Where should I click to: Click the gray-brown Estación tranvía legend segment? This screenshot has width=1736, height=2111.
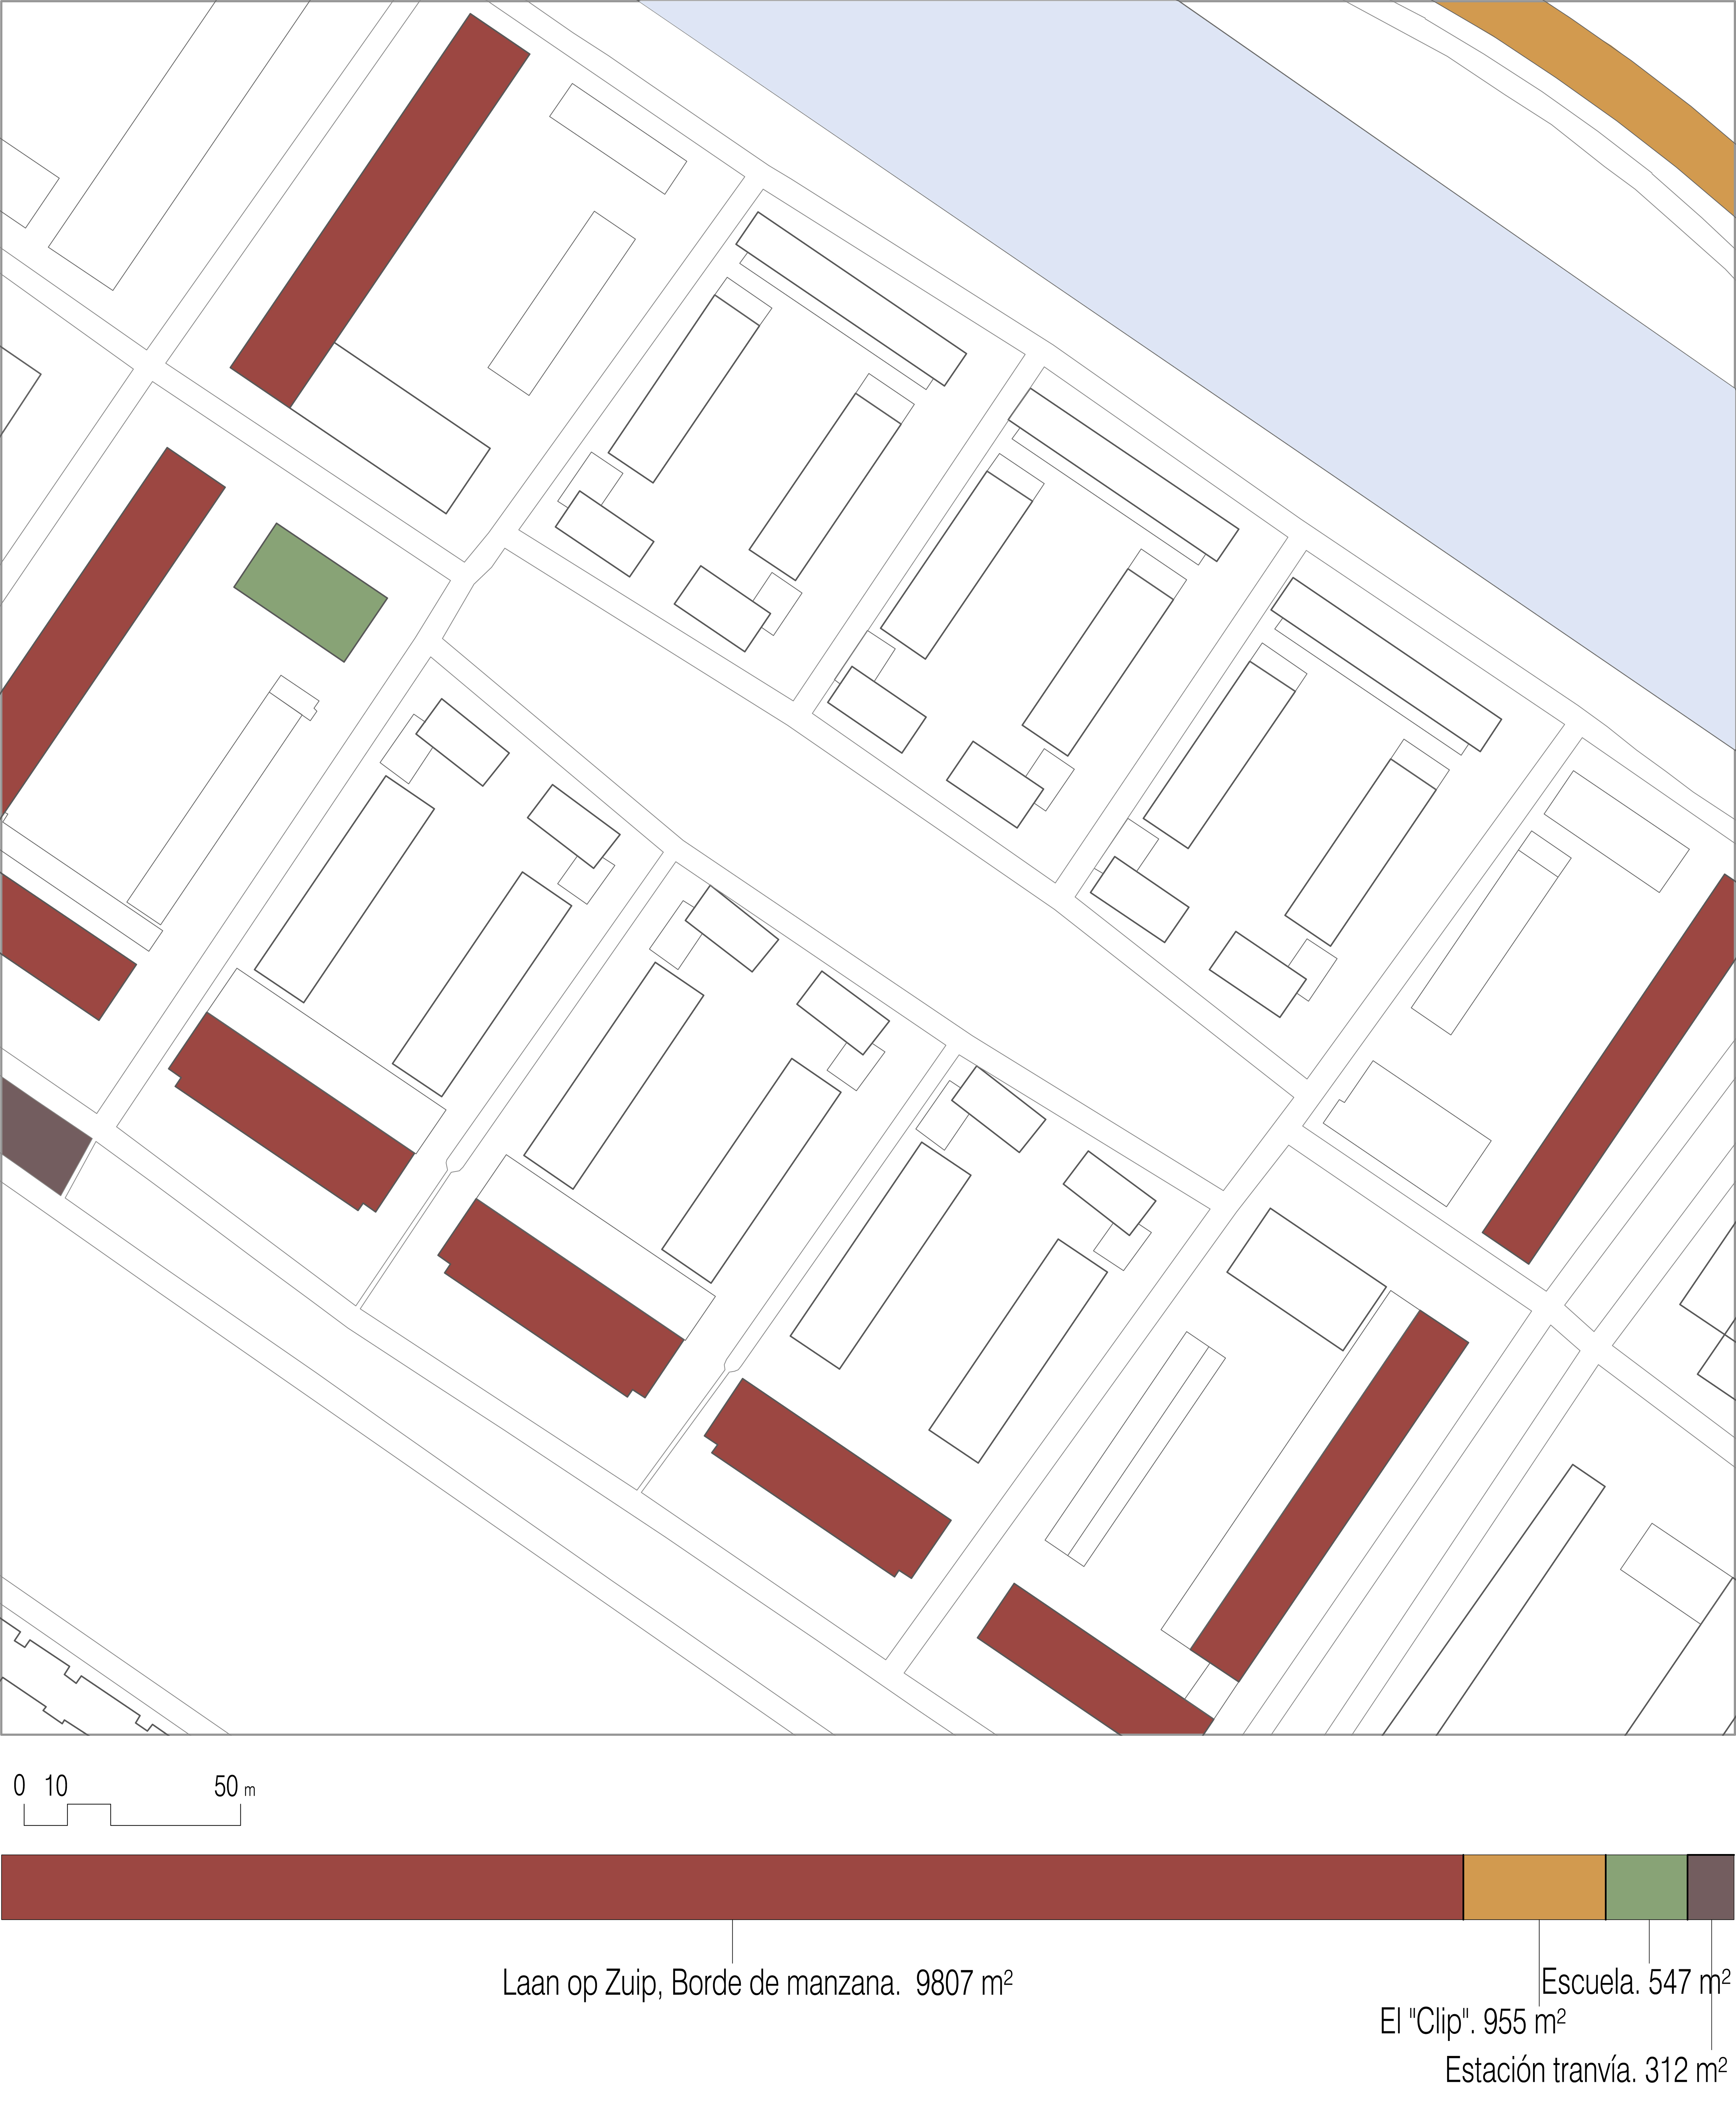click(x=1711, y=1887)
